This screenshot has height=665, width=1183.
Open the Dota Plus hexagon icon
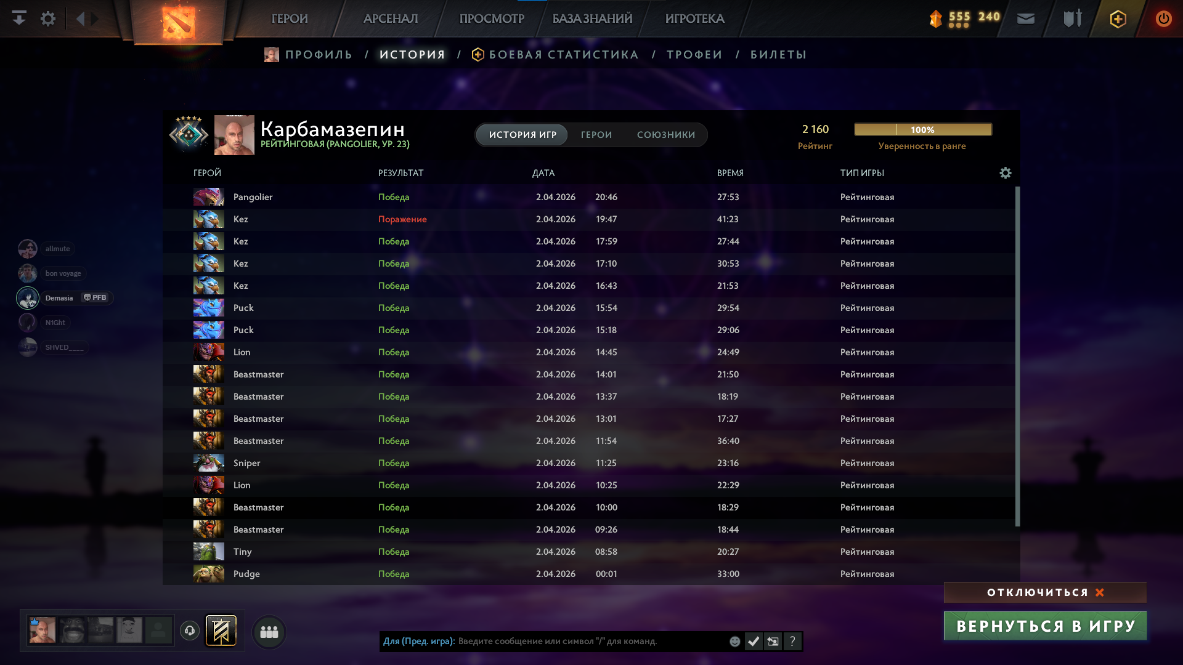click(1118, 18)
